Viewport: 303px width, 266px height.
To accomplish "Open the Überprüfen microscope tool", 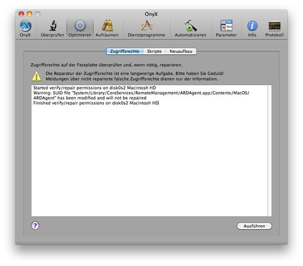I will click(x=53, y=29).
